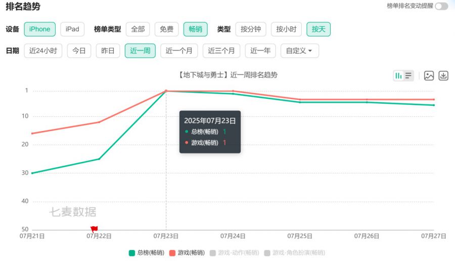Click the 07月27日 axis date label
The height and width of the screenshot is (261, 455).
coord(434,236)
